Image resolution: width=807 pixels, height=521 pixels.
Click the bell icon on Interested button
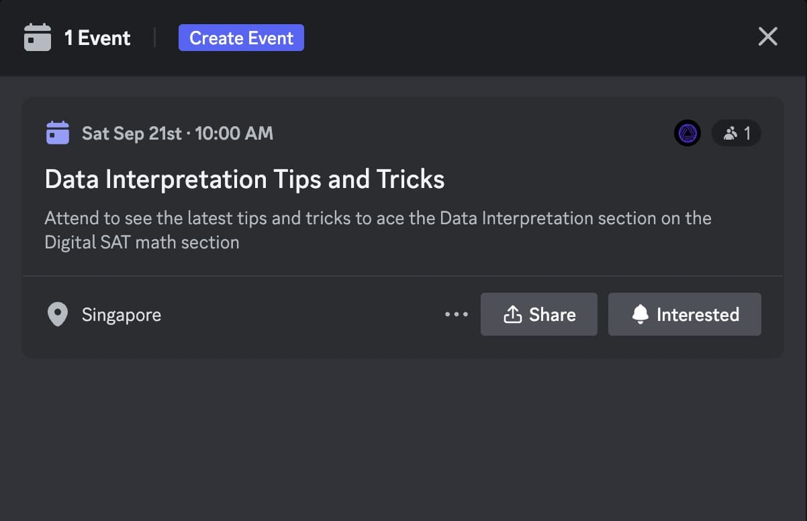click(640, 314)
